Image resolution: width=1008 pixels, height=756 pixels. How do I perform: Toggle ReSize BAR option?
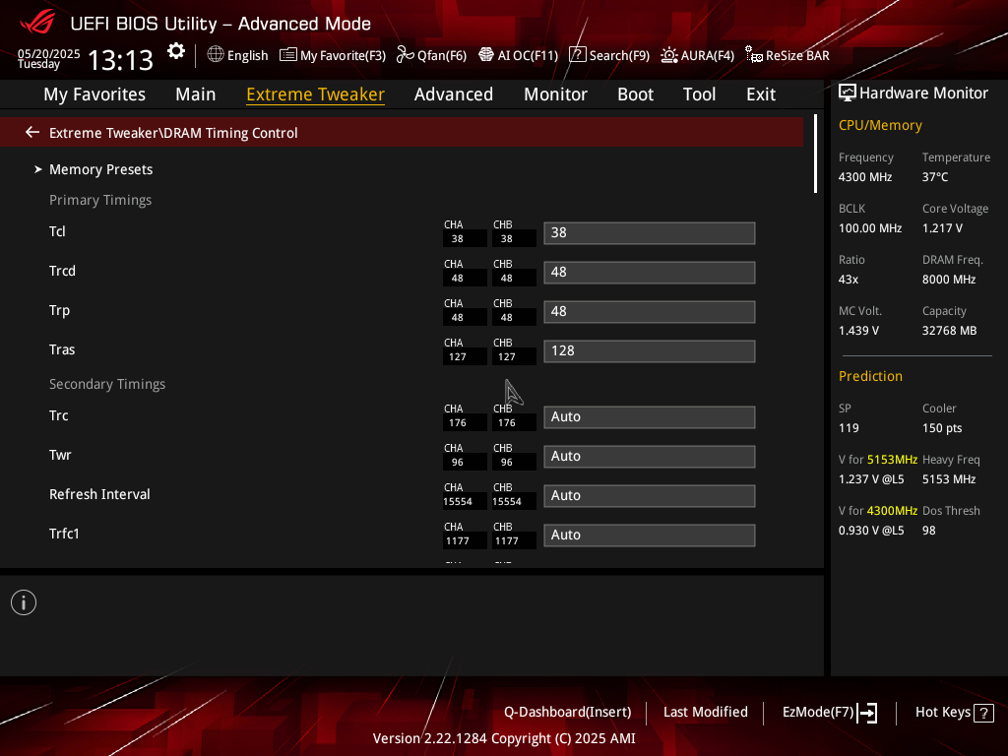pos(797,55)
